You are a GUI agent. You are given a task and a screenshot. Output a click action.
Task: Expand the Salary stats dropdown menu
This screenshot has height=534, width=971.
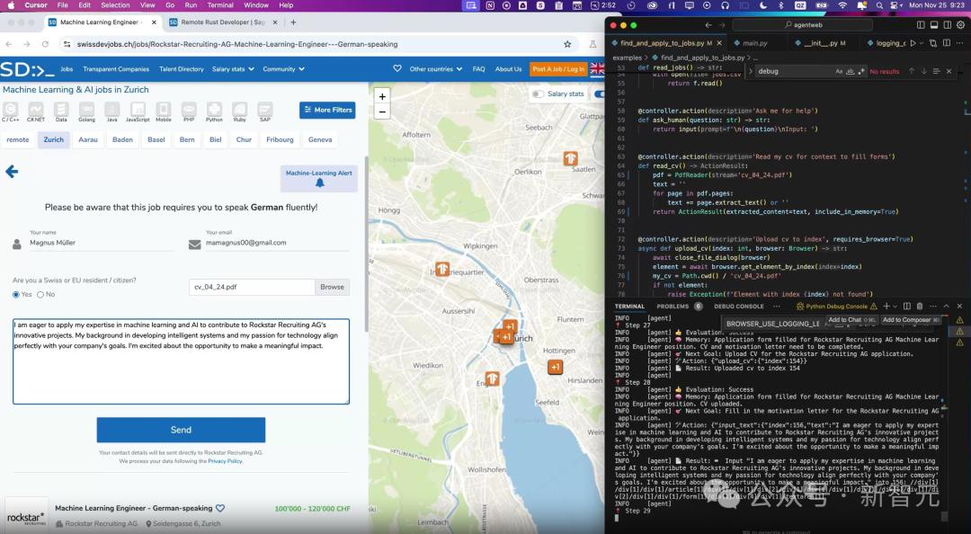228,68
